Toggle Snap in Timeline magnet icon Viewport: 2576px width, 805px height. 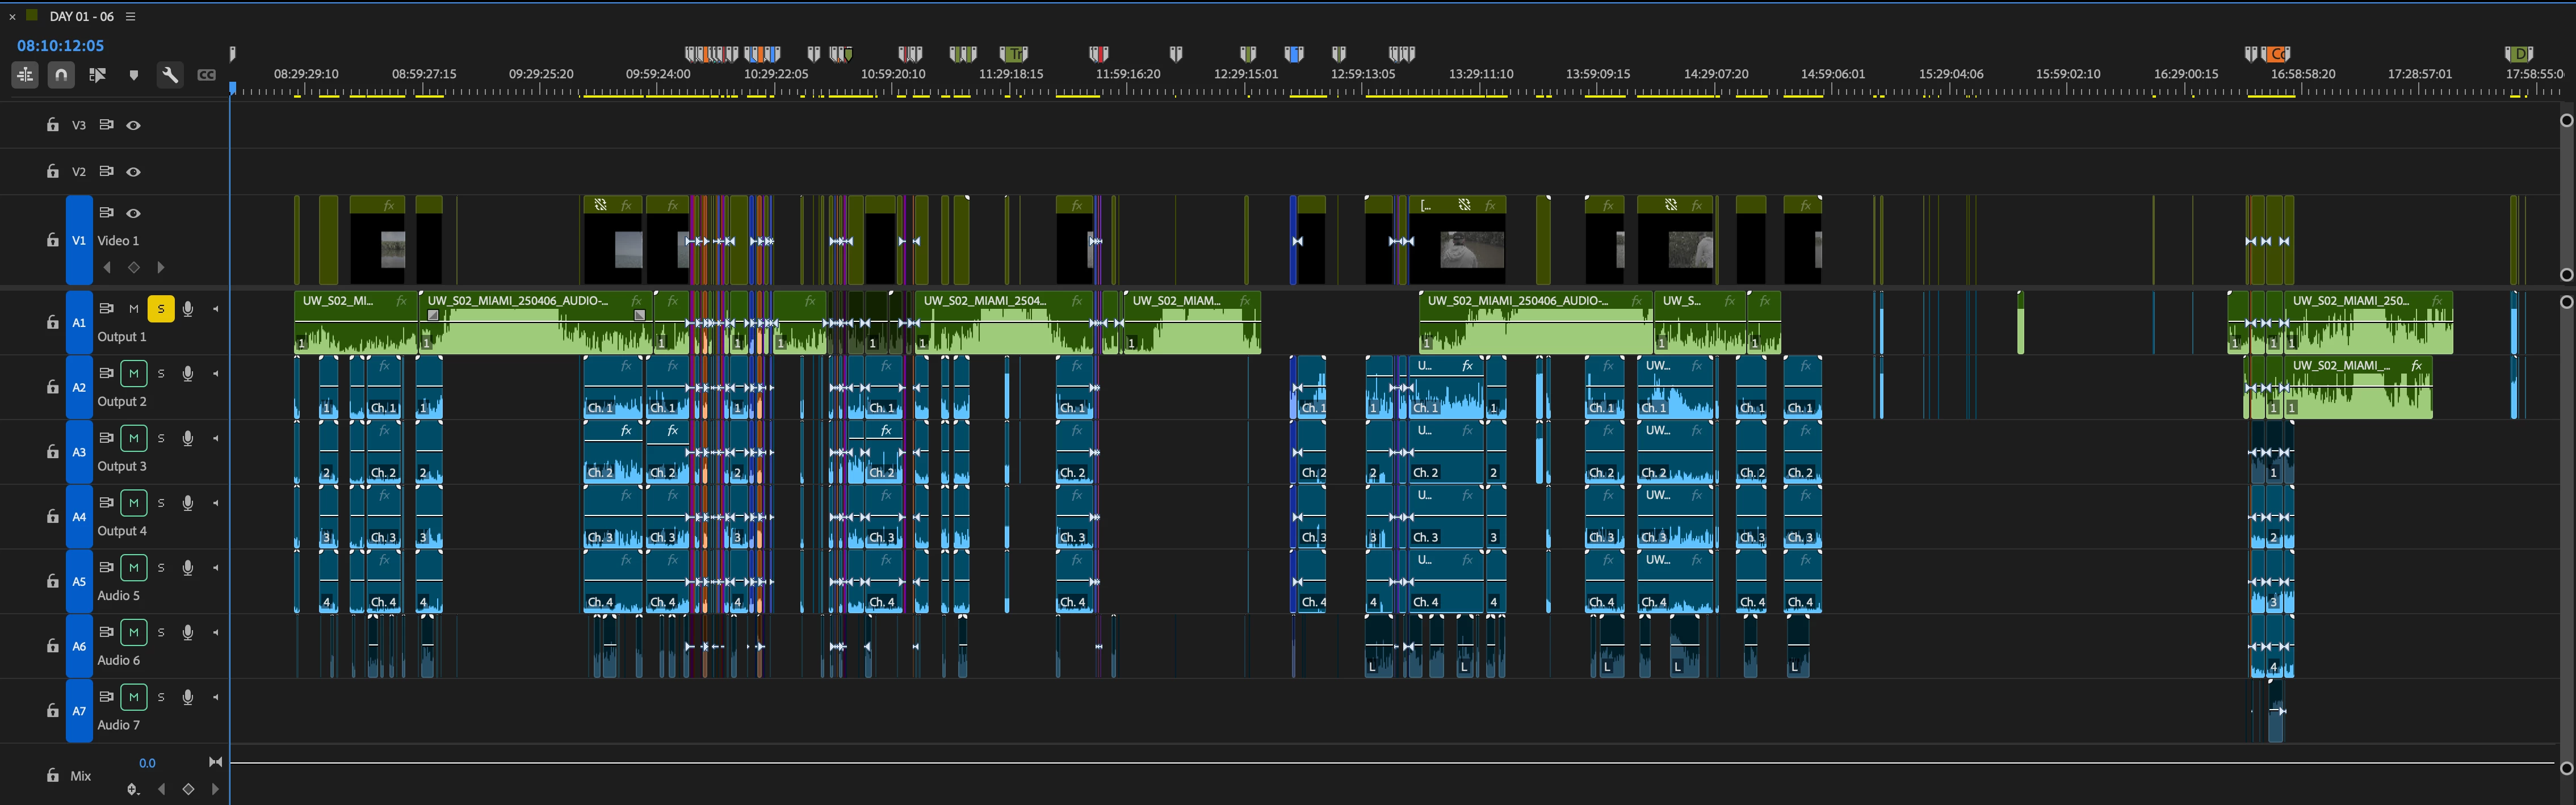pos(61,75)
